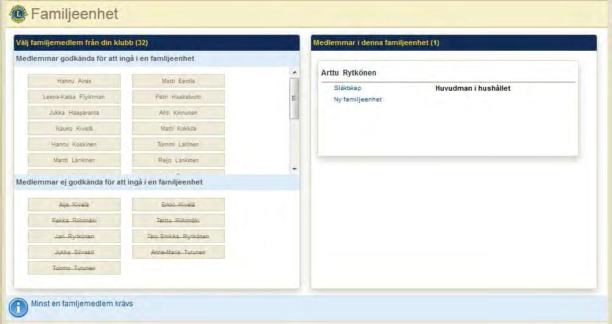Pick Matti Kokkila from the club list
This screenshot has height=324, width=612.
click(178, 128)
